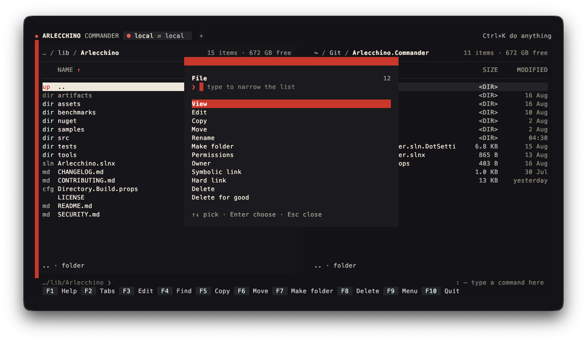Select the samples folder
587x342 pixels.
pos(113,129)
